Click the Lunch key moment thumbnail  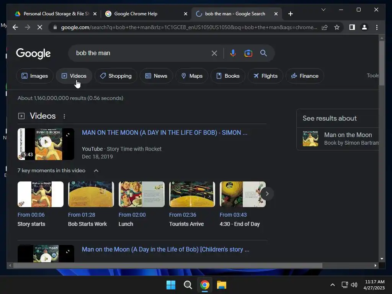pyautogui.click(x=142, y=194)
